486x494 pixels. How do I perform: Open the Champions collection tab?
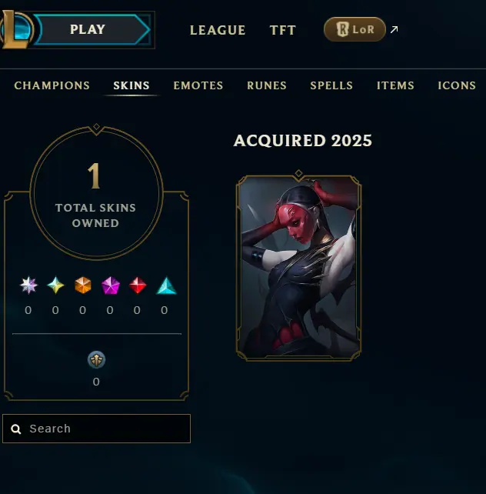52,85
